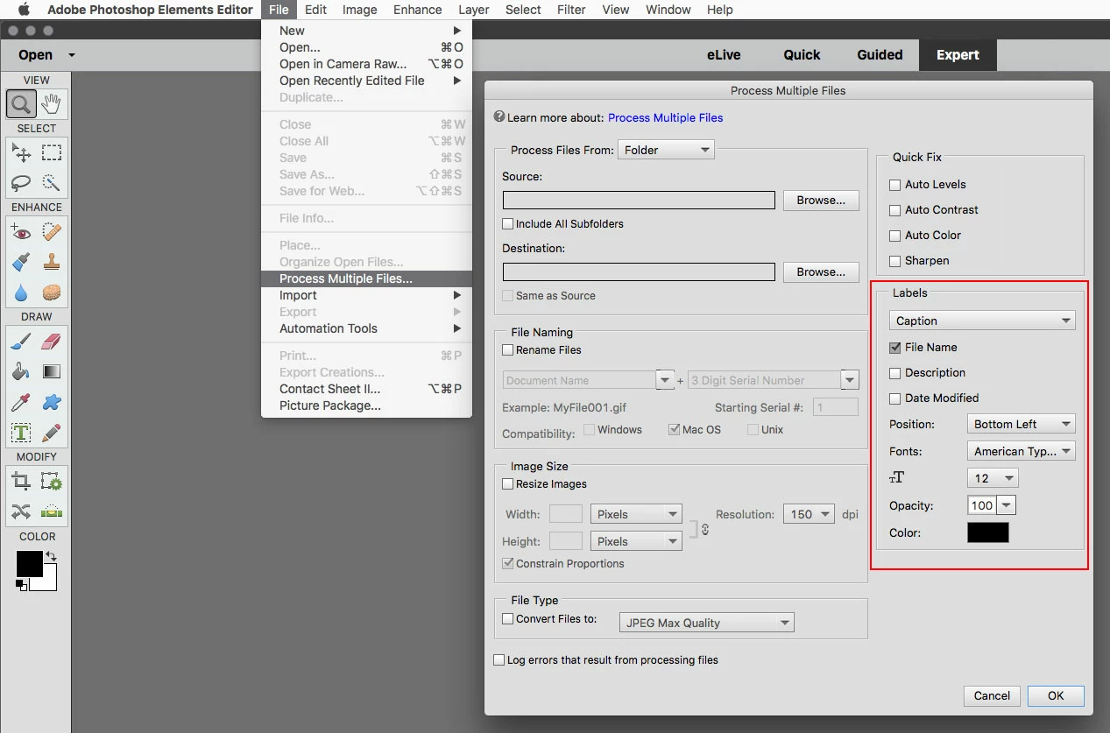Viewport: 1110px width, 733px height.
Task: Select the Sponge tool
Action: [52, 292]
